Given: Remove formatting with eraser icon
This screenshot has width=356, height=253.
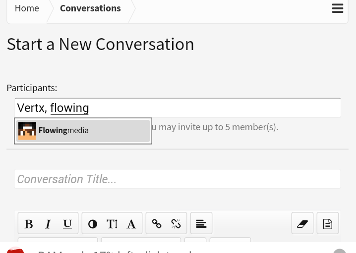Looking at the screenshot, I should 302,224.
